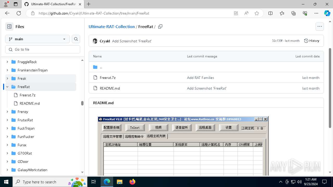
Task: Expand the FuckTrojan folder chevron
Action: [7, 128]
